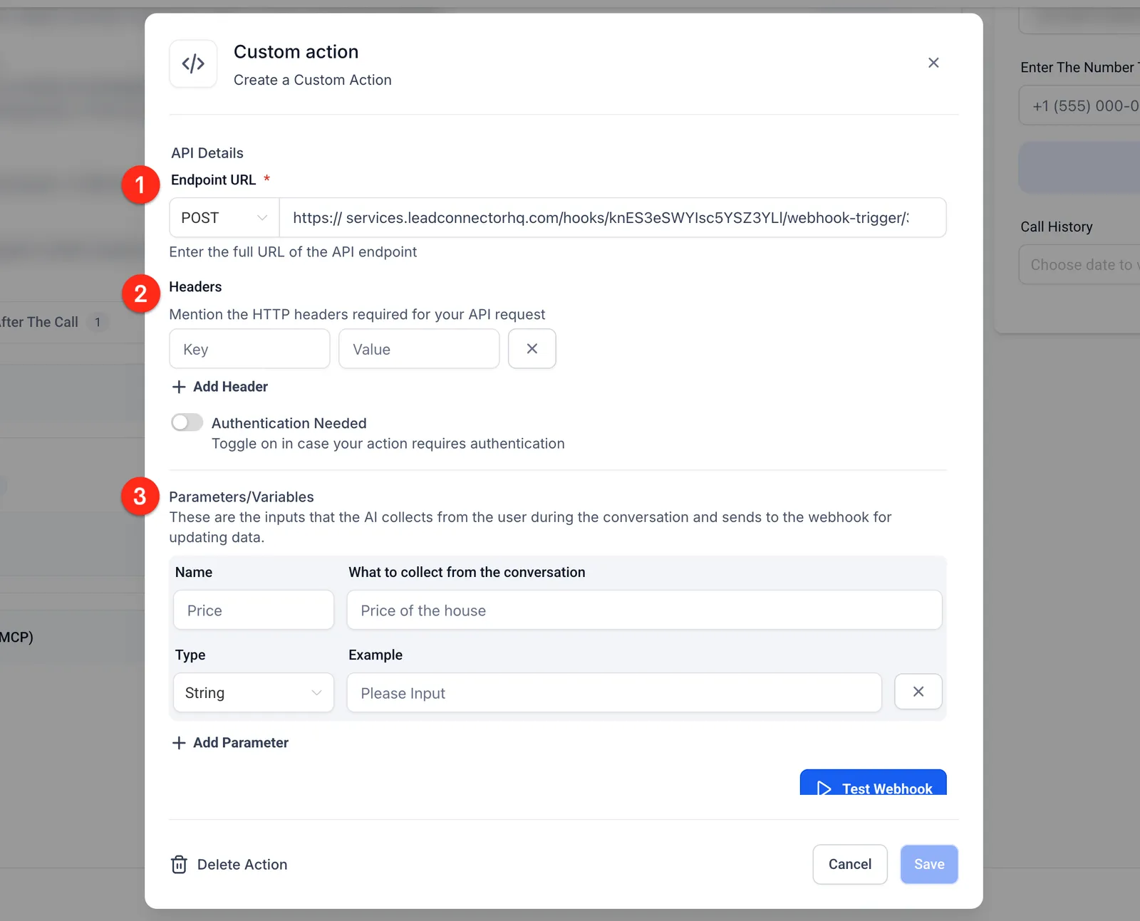The image size is (1140, 921).
Task: Click the plus icon beside Add Parameter
Action: click(179, 743)
